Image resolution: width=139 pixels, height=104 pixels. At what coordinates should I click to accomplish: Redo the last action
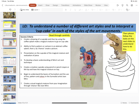tap(15, 10)
